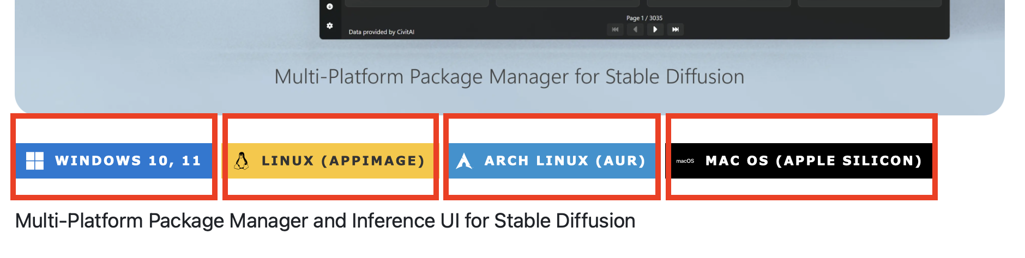This screenshot has height=258, width=1025.
Task: Click the macOS logo on black badge
Action: pyautogui.click(x=685, y=161)
